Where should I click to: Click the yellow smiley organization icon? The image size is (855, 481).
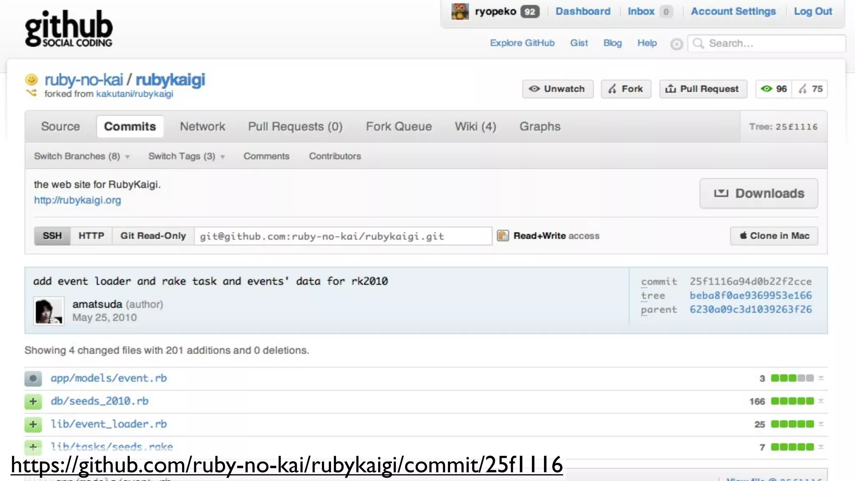[x=31, y=79]
